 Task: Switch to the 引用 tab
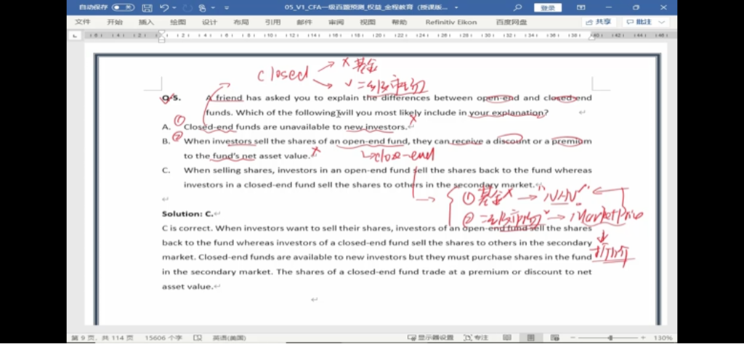pos(273,22)
